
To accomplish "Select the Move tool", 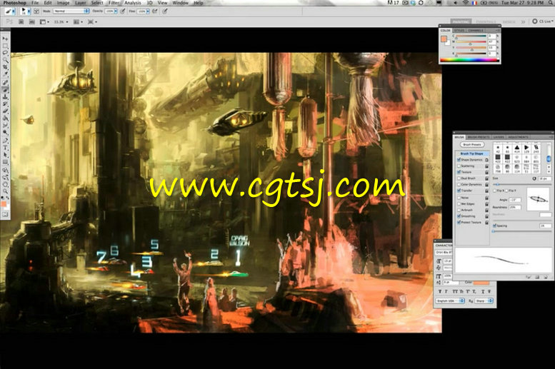I will click(5, 39).
